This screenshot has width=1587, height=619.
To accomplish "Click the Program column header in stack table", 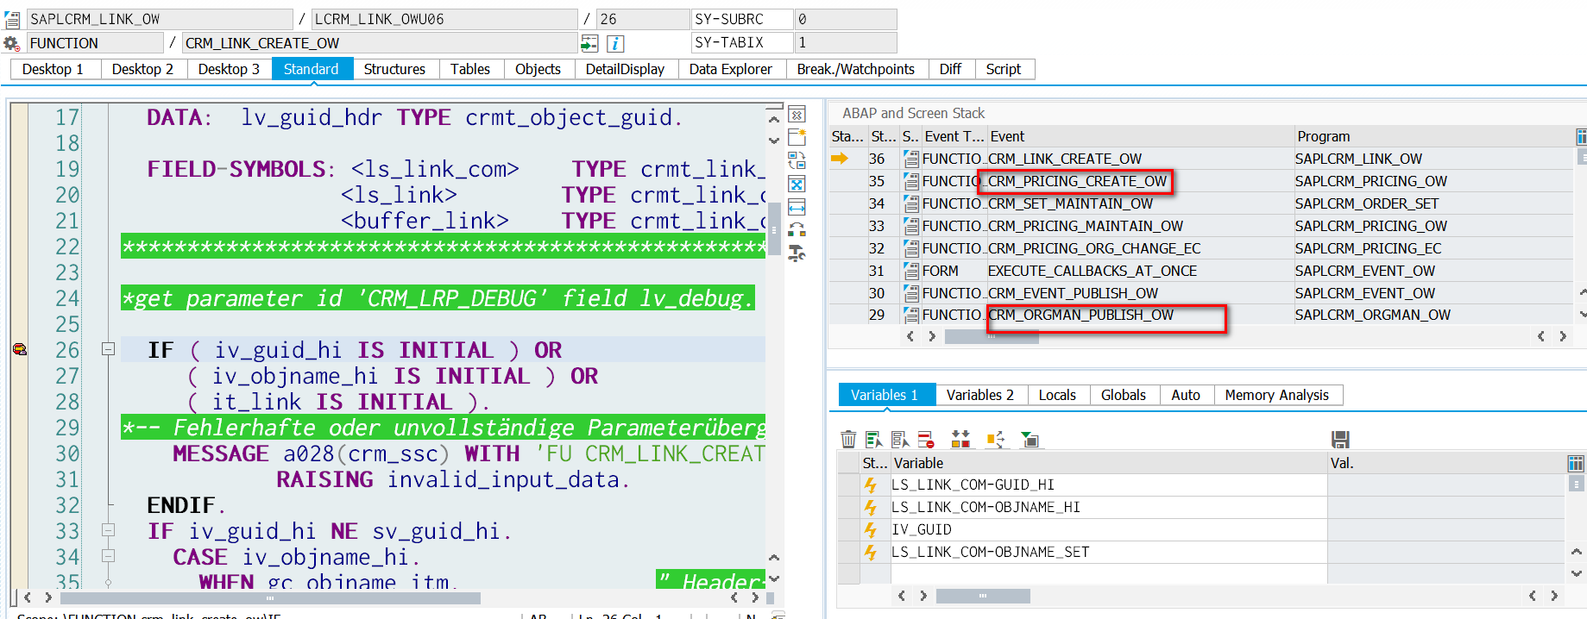I will 1433,136.
